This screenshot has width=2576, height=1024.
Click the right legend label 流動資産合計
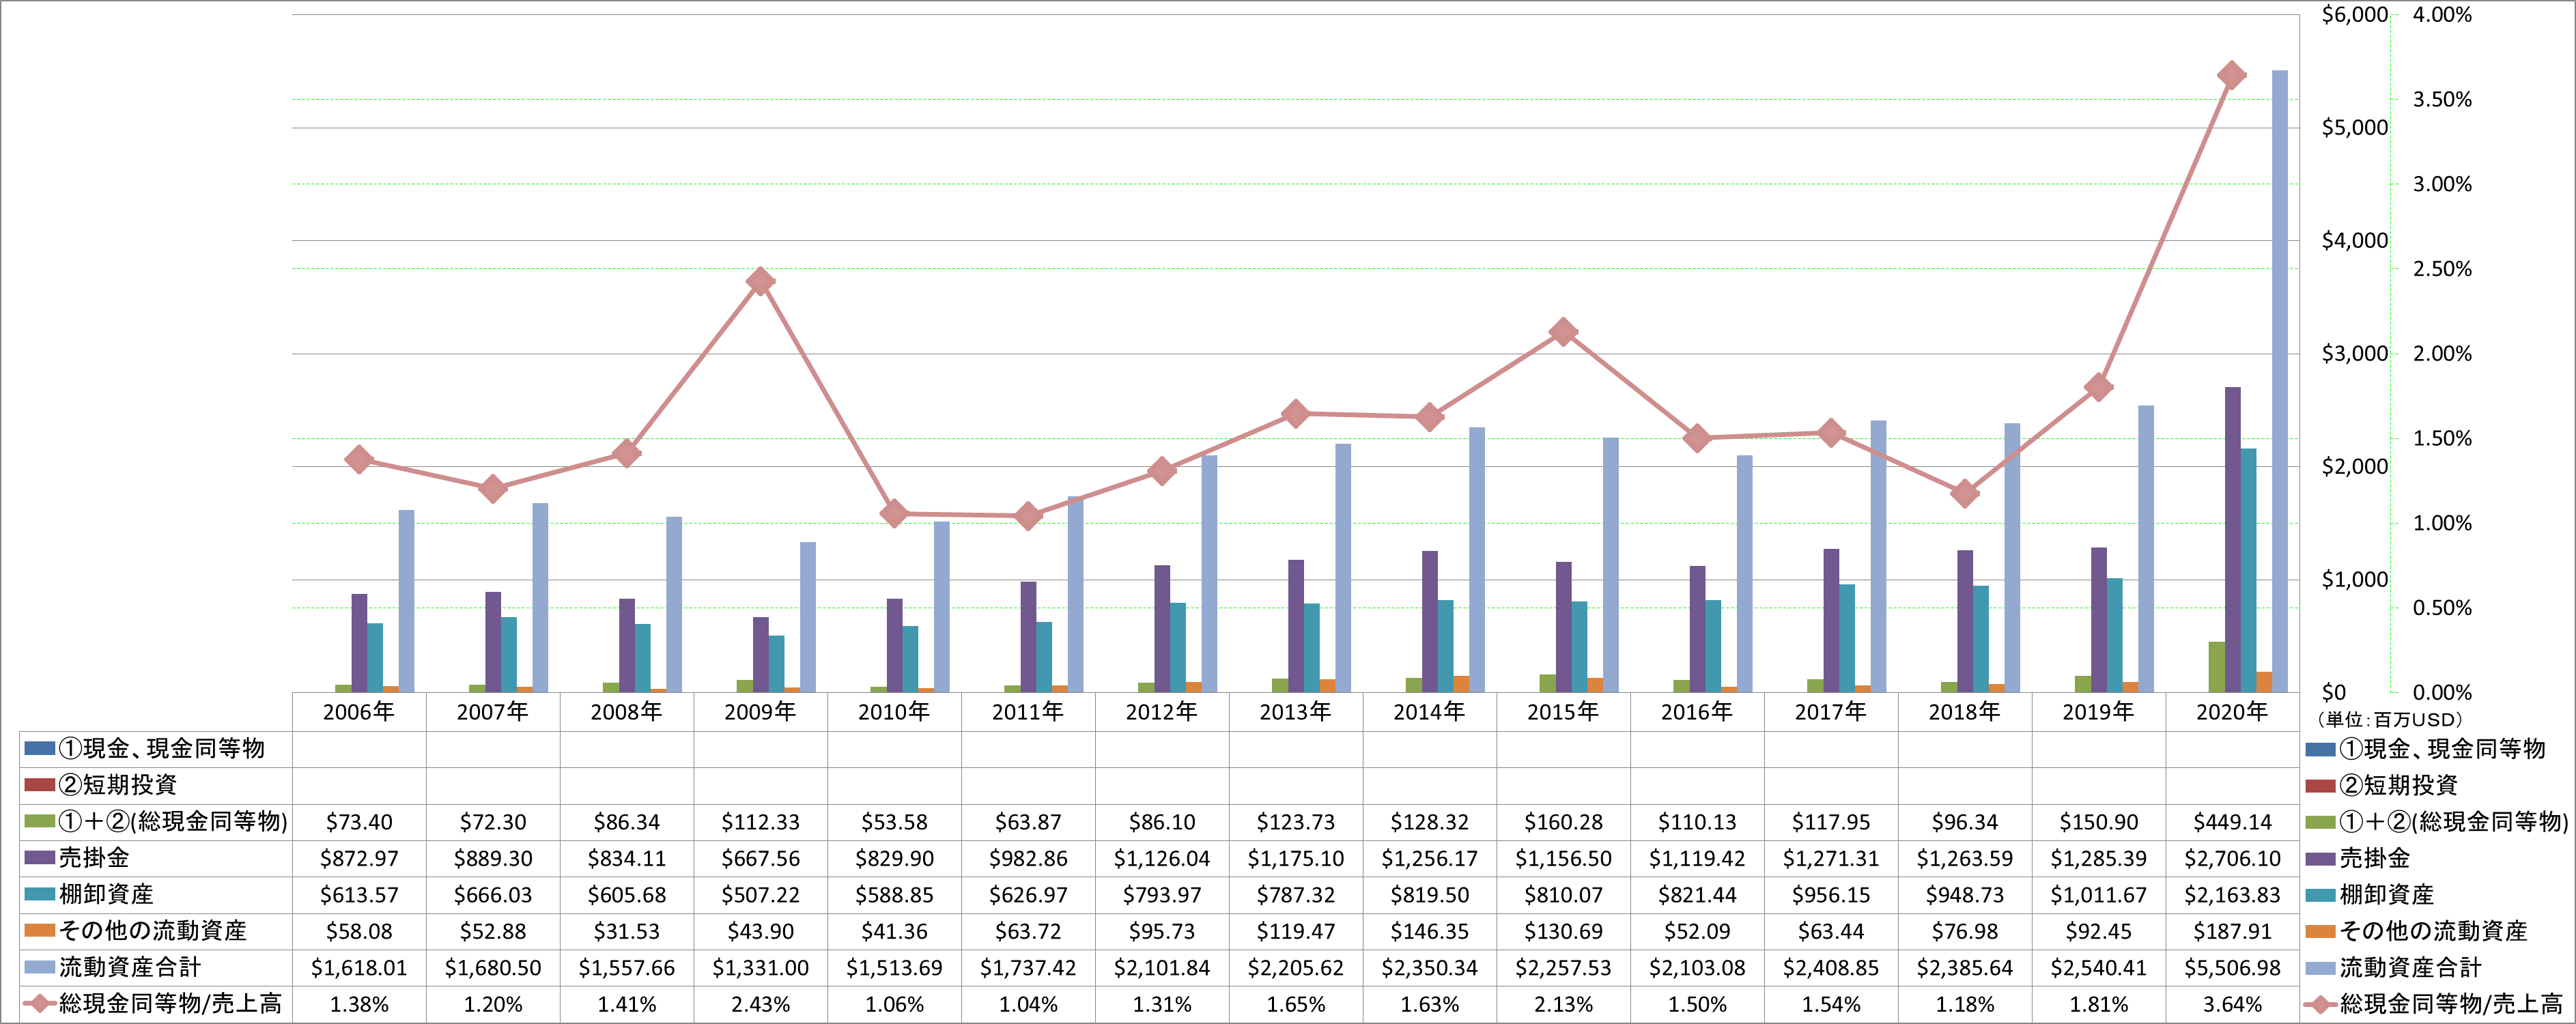(x=2410, y=968)
